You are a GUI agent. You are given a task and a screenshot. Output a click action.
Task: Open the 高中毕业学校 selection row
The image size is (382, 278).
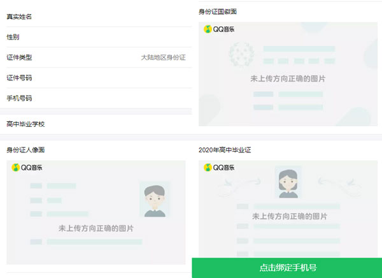[95, 124]
